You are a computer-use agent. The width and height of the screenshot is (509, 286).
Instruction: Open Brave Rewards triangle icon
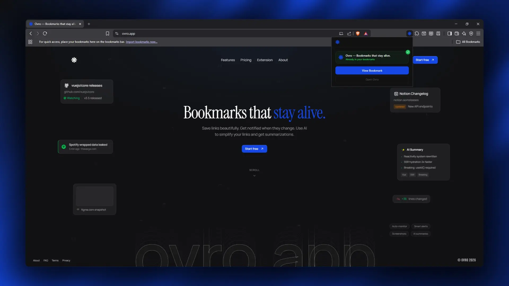(366, 33)
